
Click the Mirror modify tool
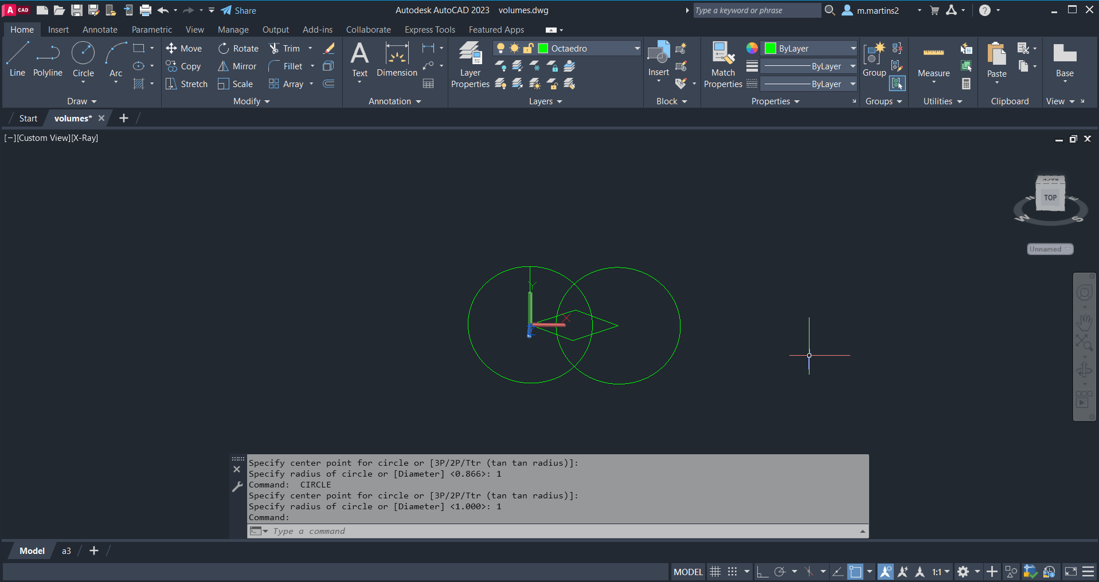(237, 66)
